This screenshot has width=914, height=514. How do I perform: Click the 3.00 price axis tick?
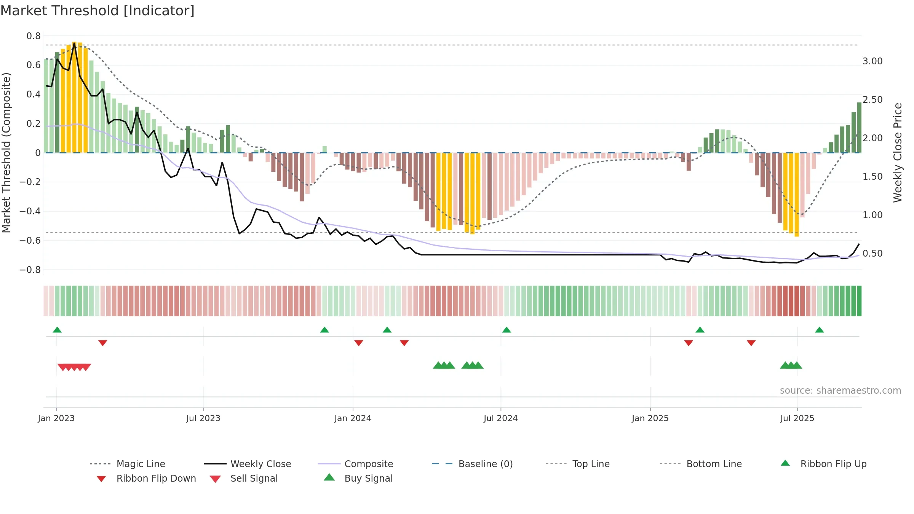[x=872, y=61]
